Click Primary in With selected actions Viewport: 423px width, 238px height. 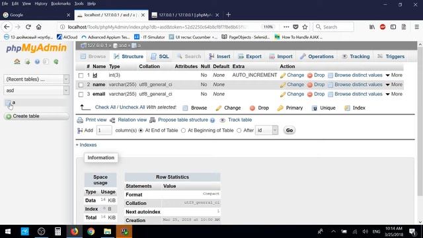(x=290, y=108)
